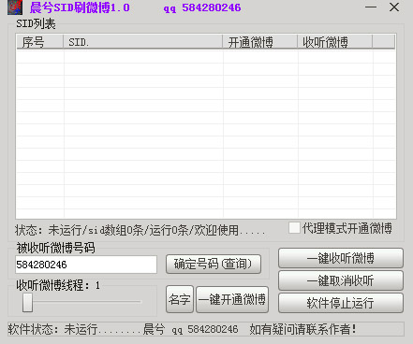Click the 确定号码(查询) button
The height and width of the screenshot is (344, 413).
pyautogui.click(x=214, y=265)
